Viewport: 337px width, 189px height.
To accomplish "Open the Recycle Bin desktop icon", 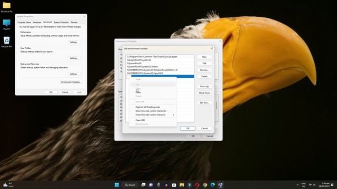I will coord(6,41).
